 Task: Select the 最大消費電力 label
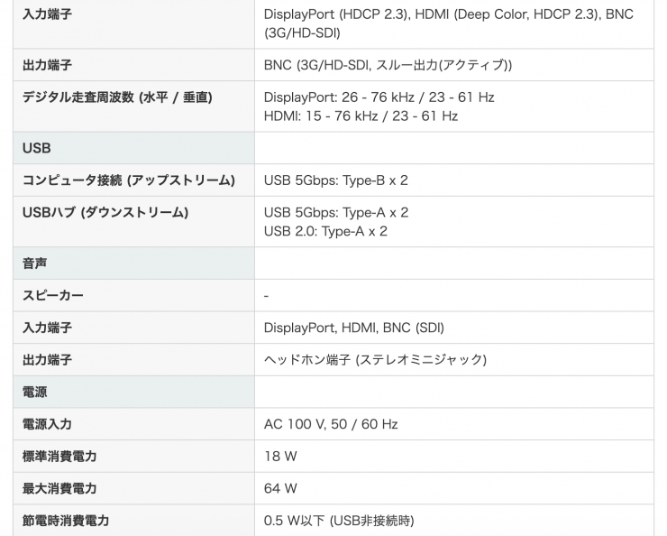click(59, 488)
